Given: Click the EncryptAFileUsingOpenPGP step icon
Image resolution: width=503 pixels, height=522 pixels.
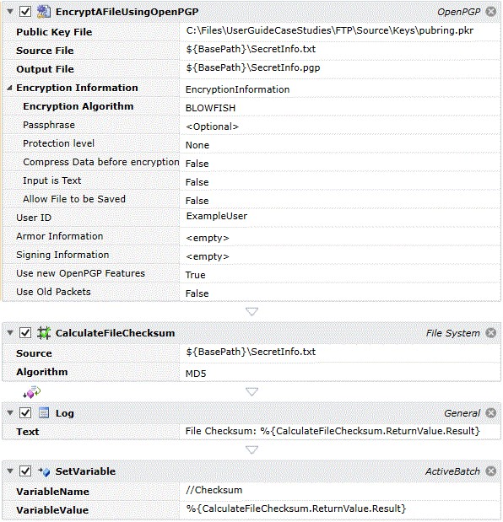Looking at the screenshot, I should 44,12.
